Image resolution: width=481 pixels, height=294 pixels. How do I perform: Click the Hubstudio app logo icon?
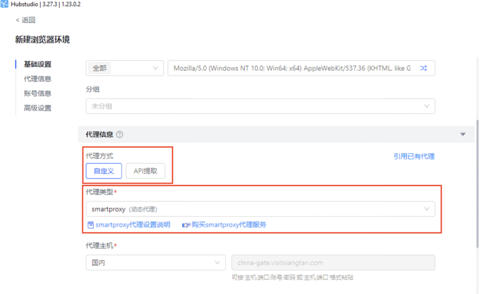pos(4,4)
